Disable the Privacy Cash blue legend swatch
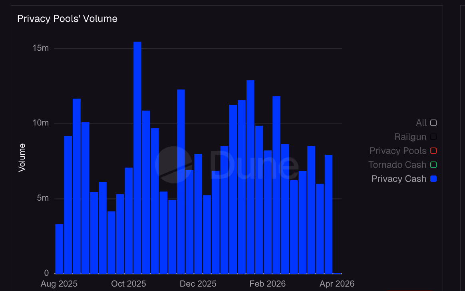Screen dimensions: 465x291 [x=433, y=179]
